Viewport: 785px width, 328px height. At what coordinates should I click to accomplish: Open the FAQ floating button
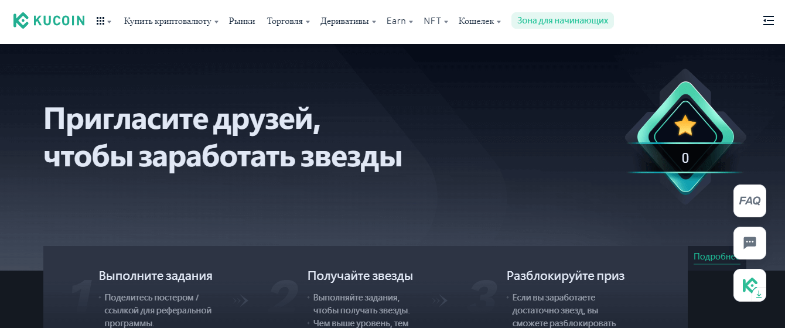pyautogui.click(x=749, y=201)
